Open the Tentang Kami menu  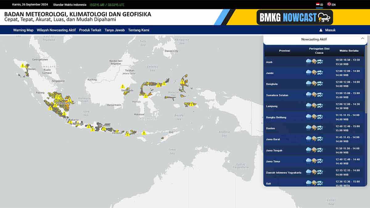point(139,30)
